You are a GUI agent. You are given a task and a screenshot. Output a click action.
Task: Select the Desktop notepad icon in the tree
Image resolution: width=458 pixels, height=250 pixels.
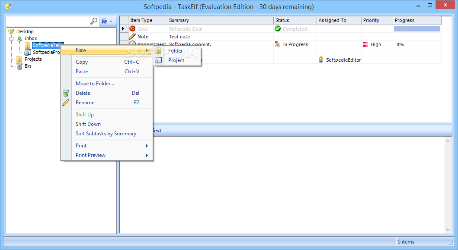[x=11, y=31]
